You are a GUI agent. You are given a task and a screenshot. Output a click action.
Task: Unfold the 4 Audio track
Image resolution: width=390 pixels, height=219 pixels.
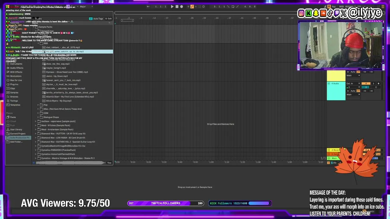(x=329, y=83)
